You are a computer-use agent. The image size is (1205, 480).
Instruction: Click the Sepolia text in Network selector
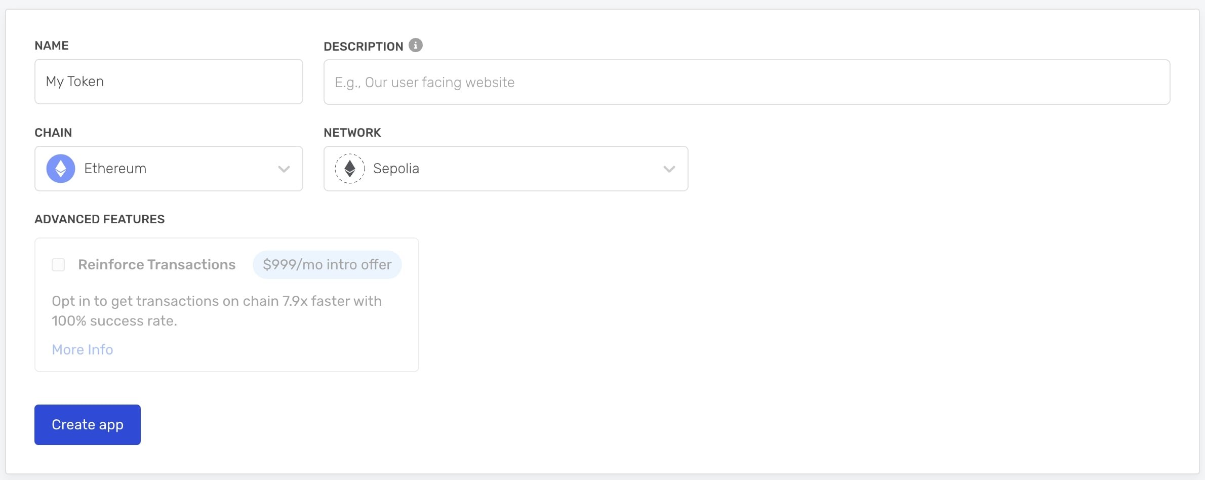click(396, 169)
